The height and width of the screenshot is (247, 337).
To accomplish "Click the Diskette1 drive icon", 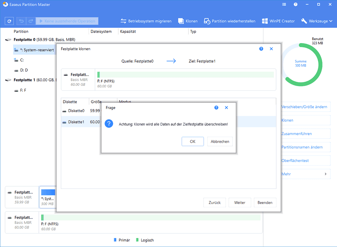I will click(64, 122).
